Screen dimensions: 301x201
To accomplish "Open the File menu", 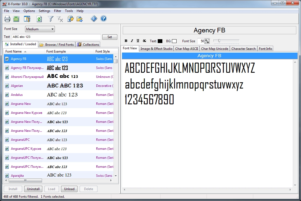I will click(7, 11).
